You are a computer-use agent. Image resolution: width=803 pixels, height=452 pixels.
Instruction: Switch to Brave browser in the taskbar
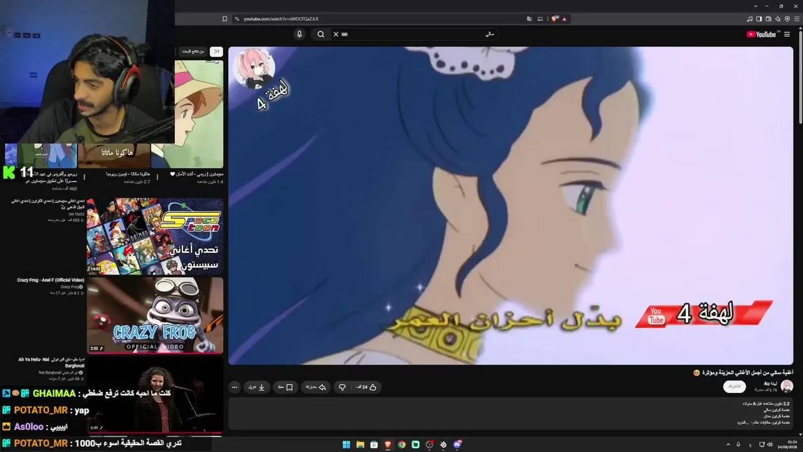[388, 444]
